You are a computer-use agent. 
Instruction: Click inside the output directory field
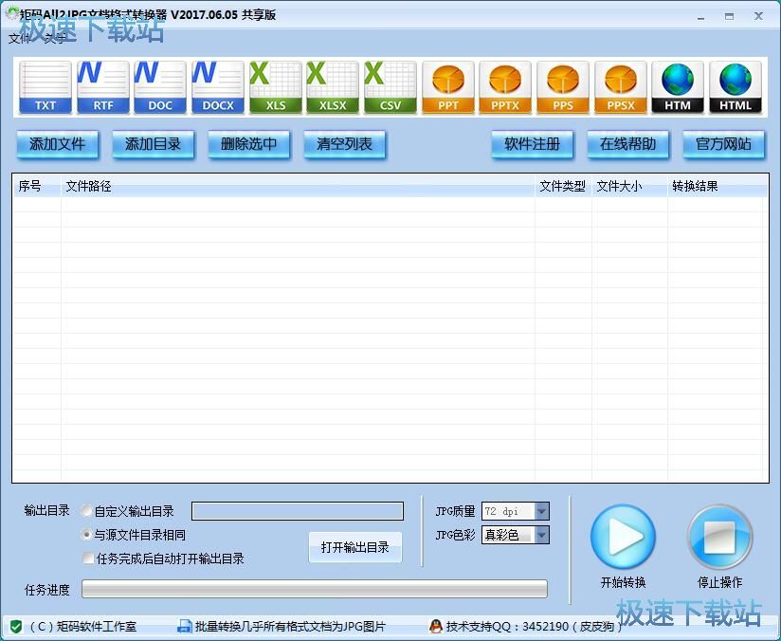pyautogui.click(x=297, y=510)
